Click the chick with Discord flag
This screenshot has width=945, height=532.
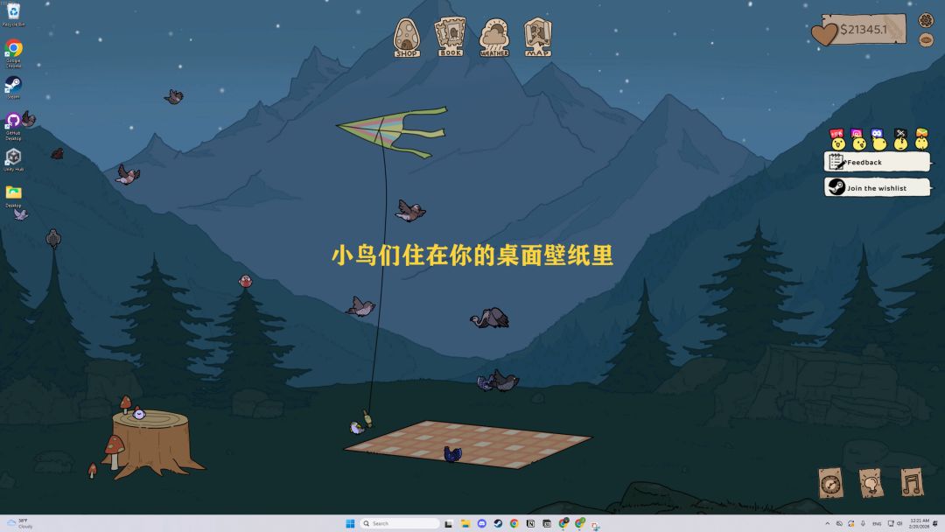879,139
